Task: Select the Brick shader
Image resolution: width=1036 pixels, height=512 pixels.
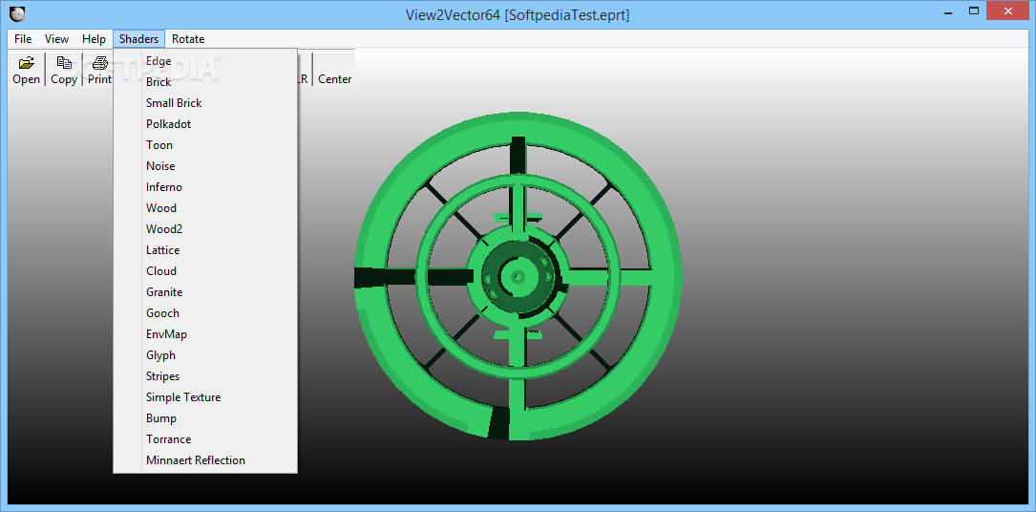Action: (x=205, y=82)
